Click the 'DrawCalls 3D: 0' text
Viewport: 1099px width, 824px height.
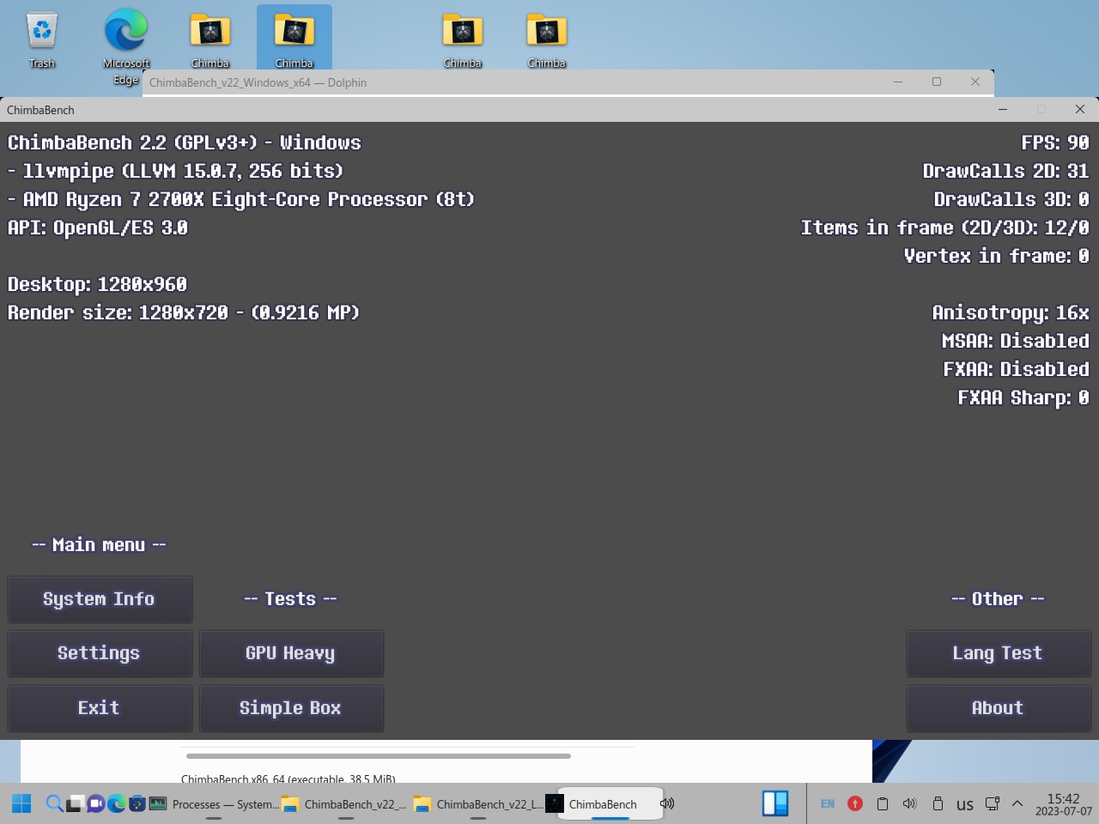coord(1011,199)
